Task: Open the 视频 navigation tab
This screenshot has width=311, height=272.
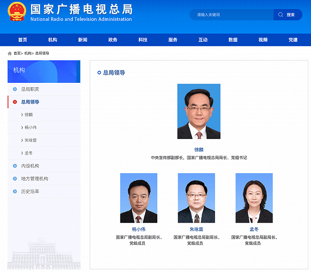Action: 263,40
